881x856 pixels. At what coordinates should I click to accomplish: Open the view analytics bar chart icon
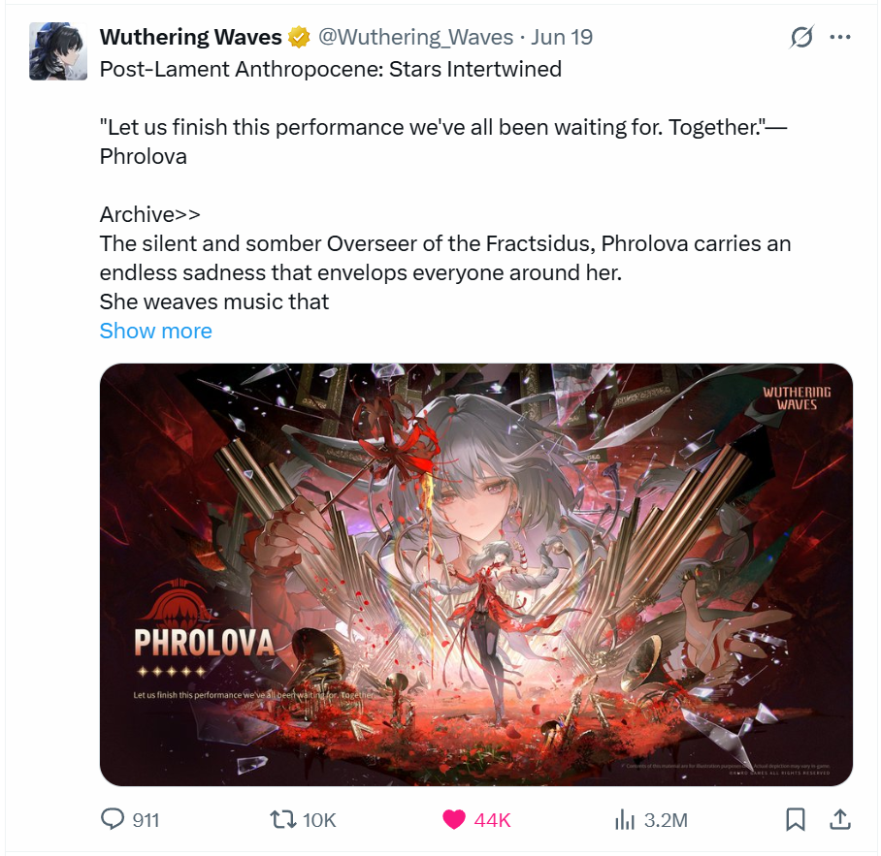(624, 819)
